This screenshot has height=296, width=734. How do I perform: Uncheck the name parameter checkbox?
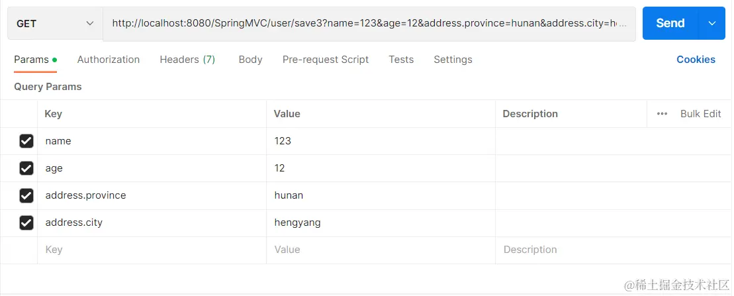point(26,141)
